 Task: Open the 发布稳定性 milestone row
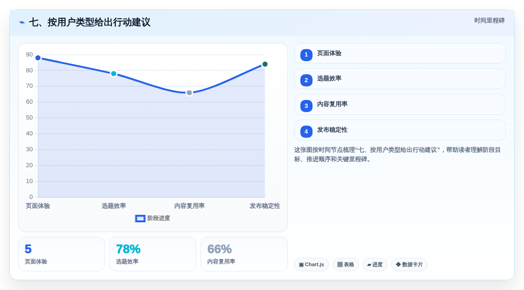point(400,130)
